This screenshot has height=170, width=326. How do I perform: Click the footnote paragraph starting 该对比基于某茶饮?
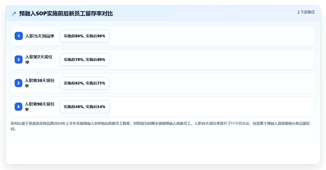point(160,126)
